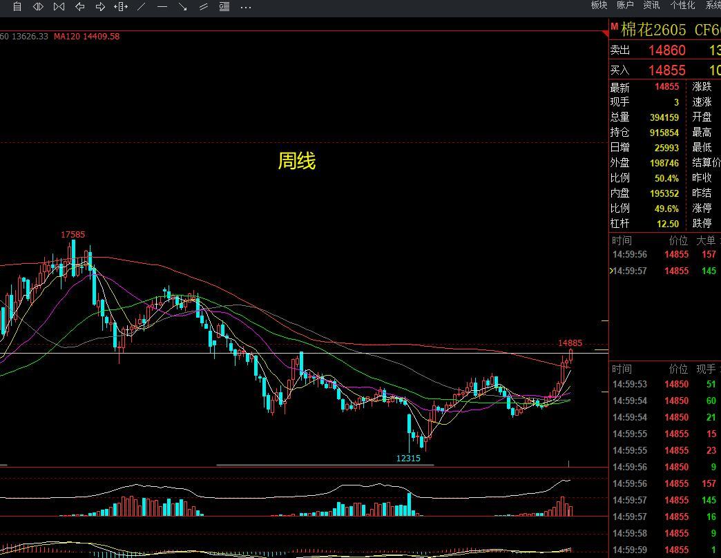Click the 持仓 value 915854
This screenshot has height=558, width=721.
point(664,133)
